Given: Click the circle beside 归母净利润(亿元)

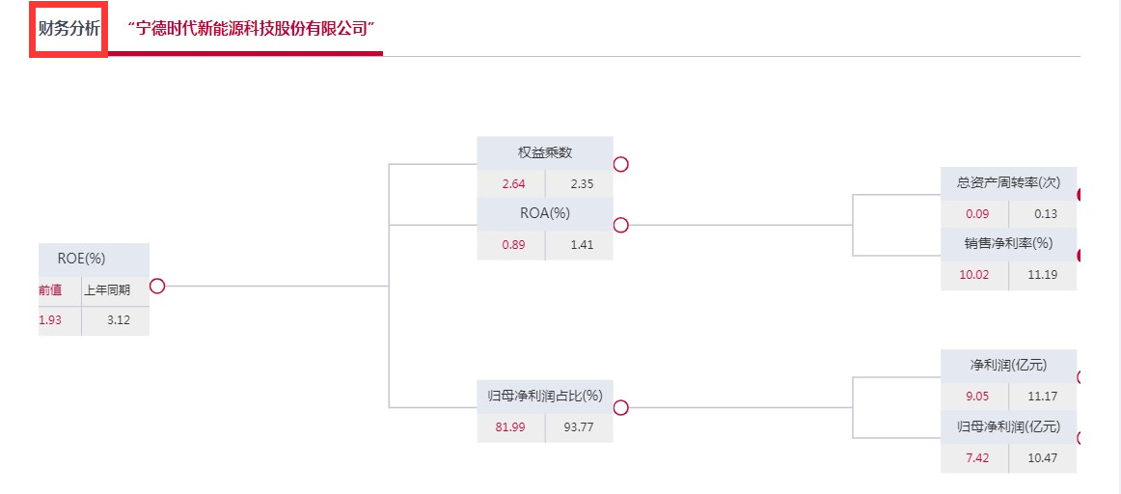Looking at the screenshot, I should coord(1080,438).
